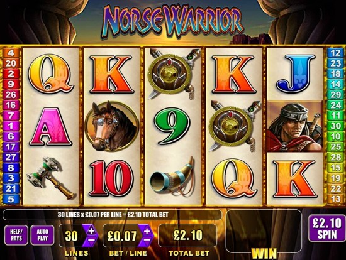Click the warrior portrait symbol on reel five
Screen dimensions: 346x260
pos(295,126)
